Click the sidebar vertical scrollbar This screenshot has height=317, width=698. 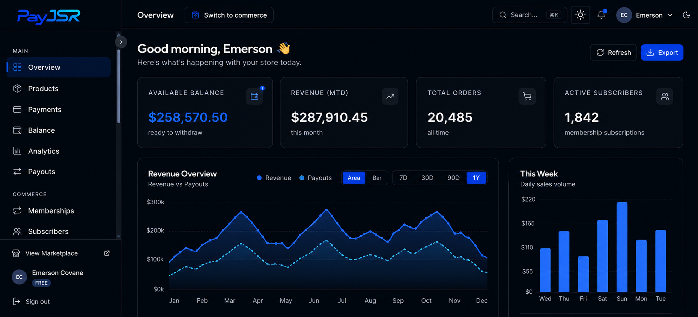pos(119,86)
